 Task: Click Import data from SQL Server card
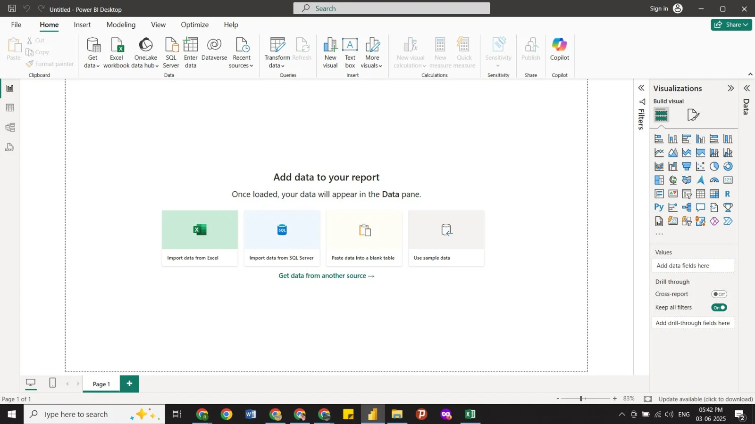coord(282,238)
